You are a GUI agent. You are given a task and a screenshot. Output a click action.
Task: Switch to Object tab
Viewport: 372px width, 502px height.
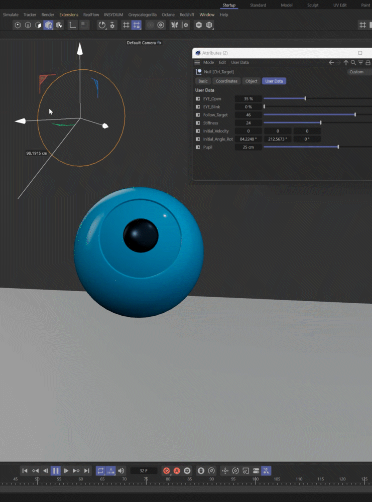pyautogui.click(x=252, y=81)
